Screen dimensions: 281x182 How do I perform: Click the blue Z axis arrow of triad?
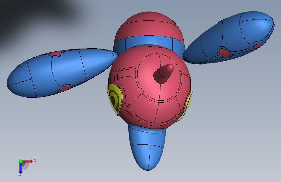[20, 168]
